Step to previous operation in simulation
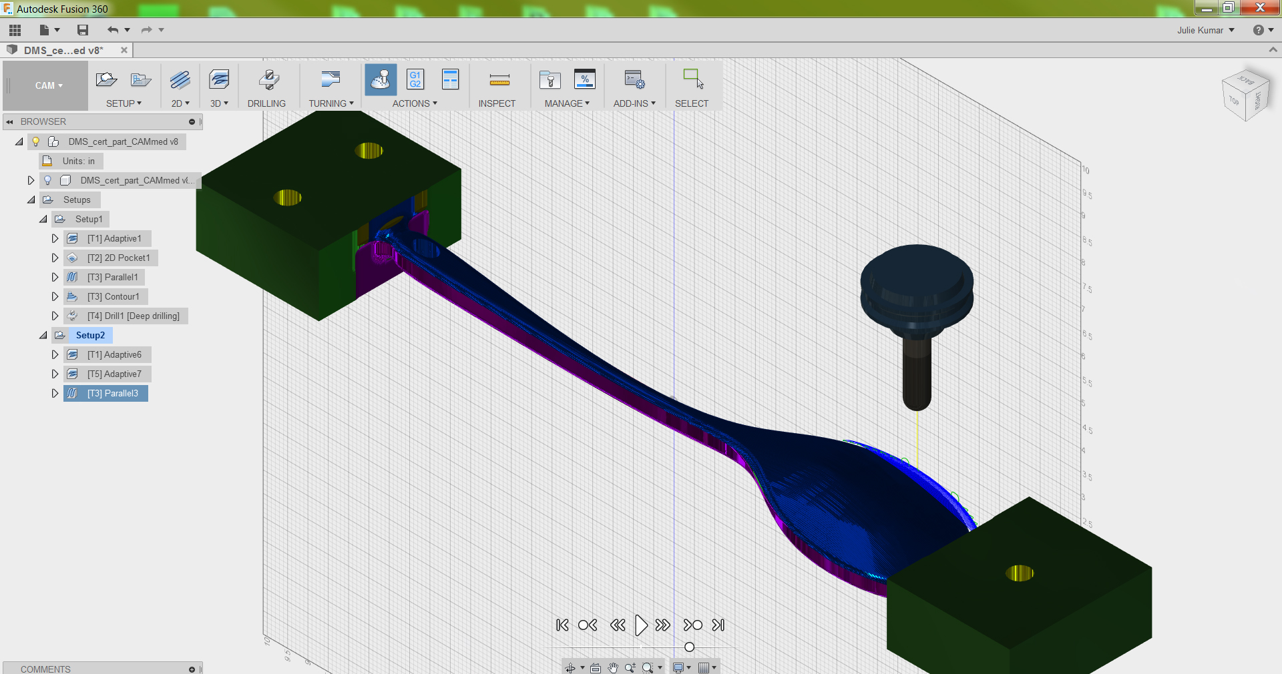The image size is (1282, 674). pos(588,625)
